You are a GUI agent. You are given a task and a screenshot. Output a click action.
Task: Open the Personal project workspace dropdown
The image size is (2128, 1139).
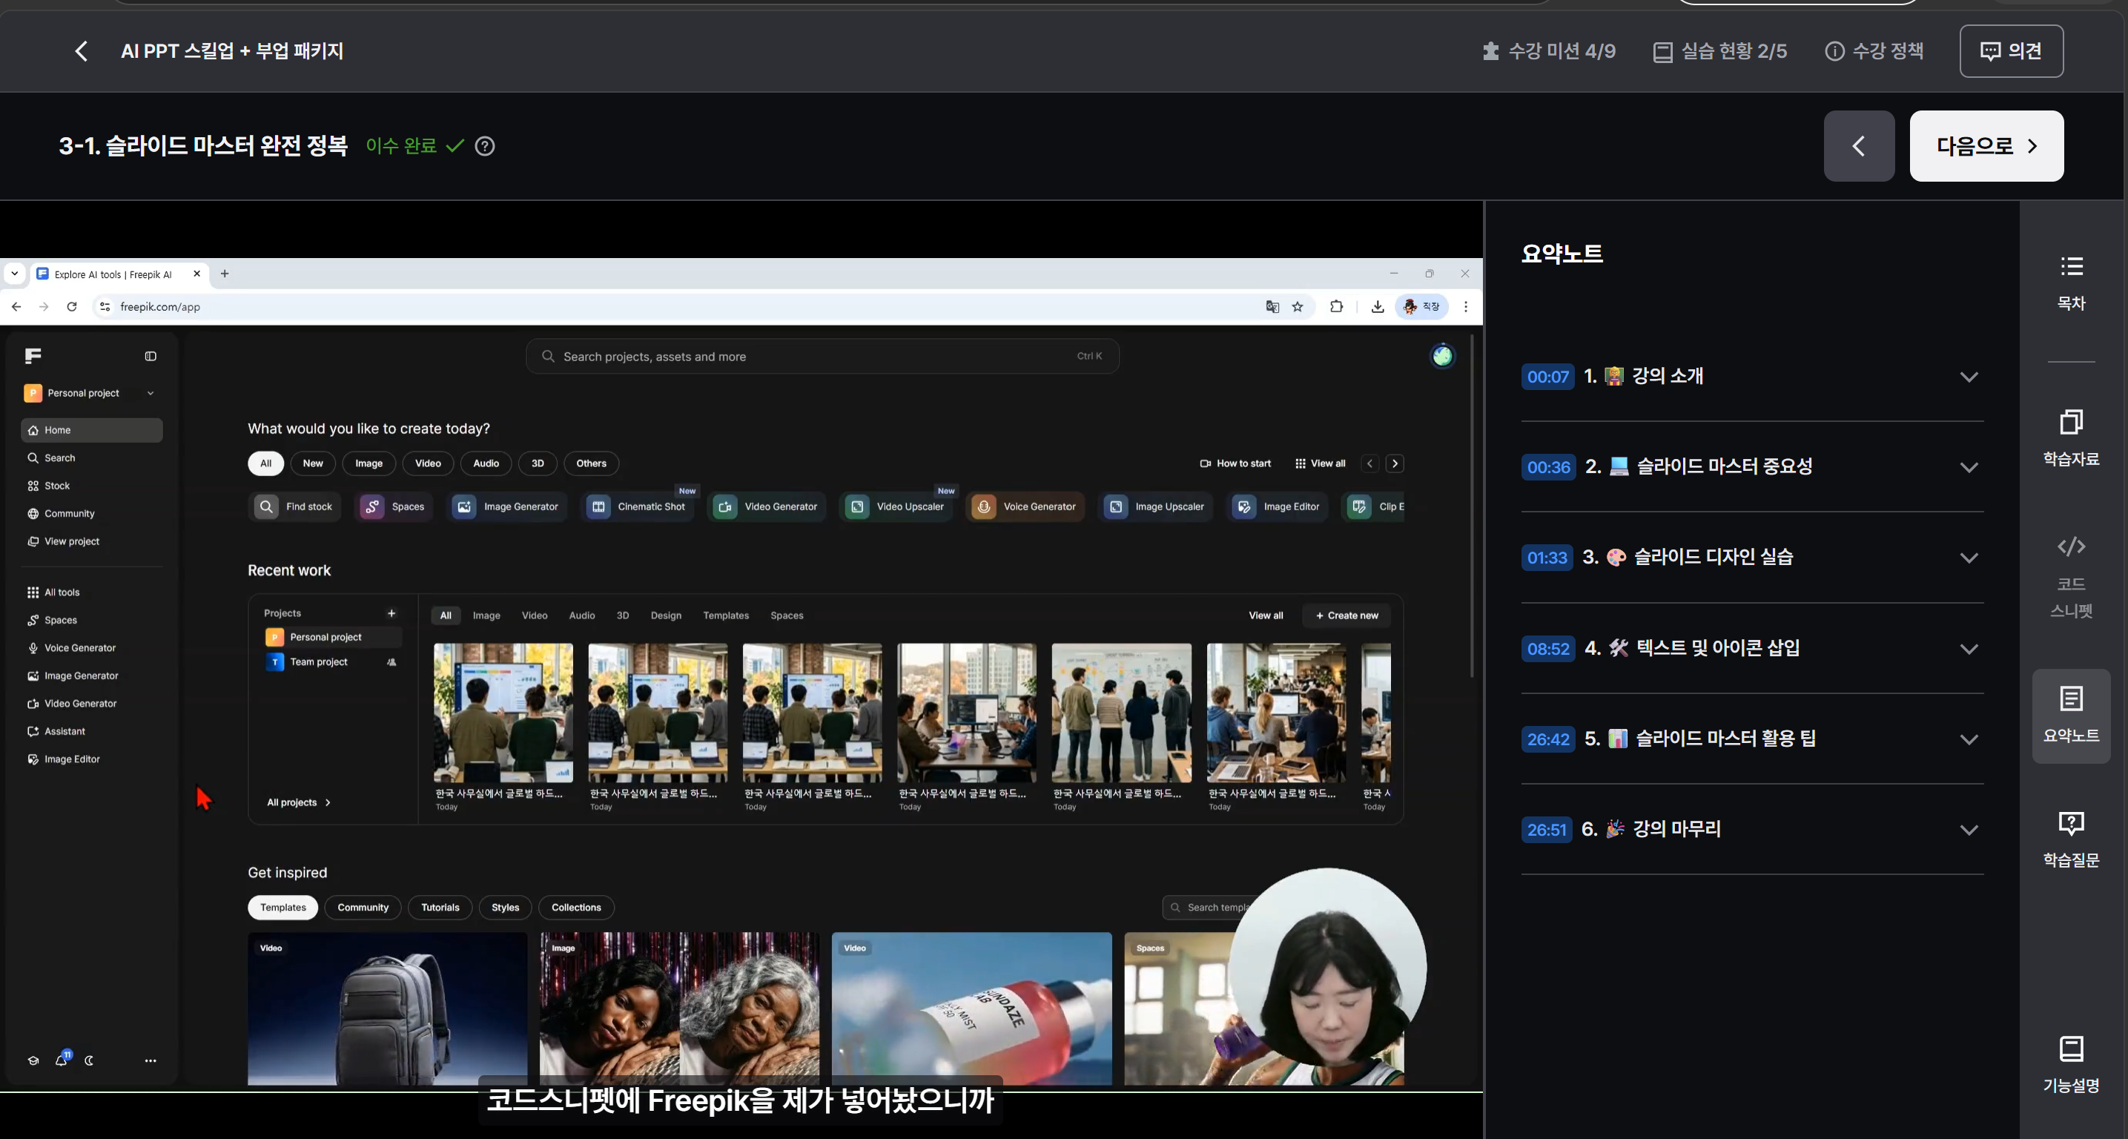[90, 393]
